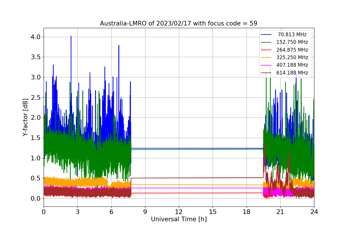
Task: Click the legend entry '325.250 MHz'
Action: pyautogui.click(x=292, y=57)
